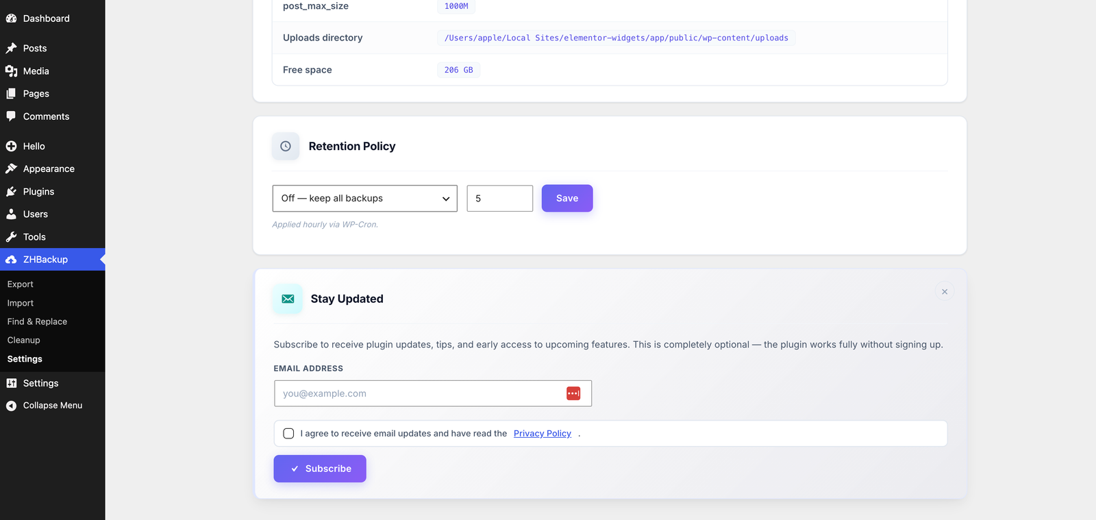
Task: Click the Media library icon
Action: coord(11,71)
